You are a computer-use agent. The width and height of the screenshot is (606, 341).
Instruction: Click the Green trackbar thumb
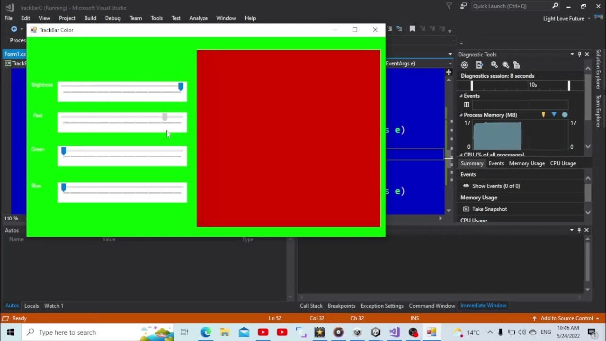[63, 151]
